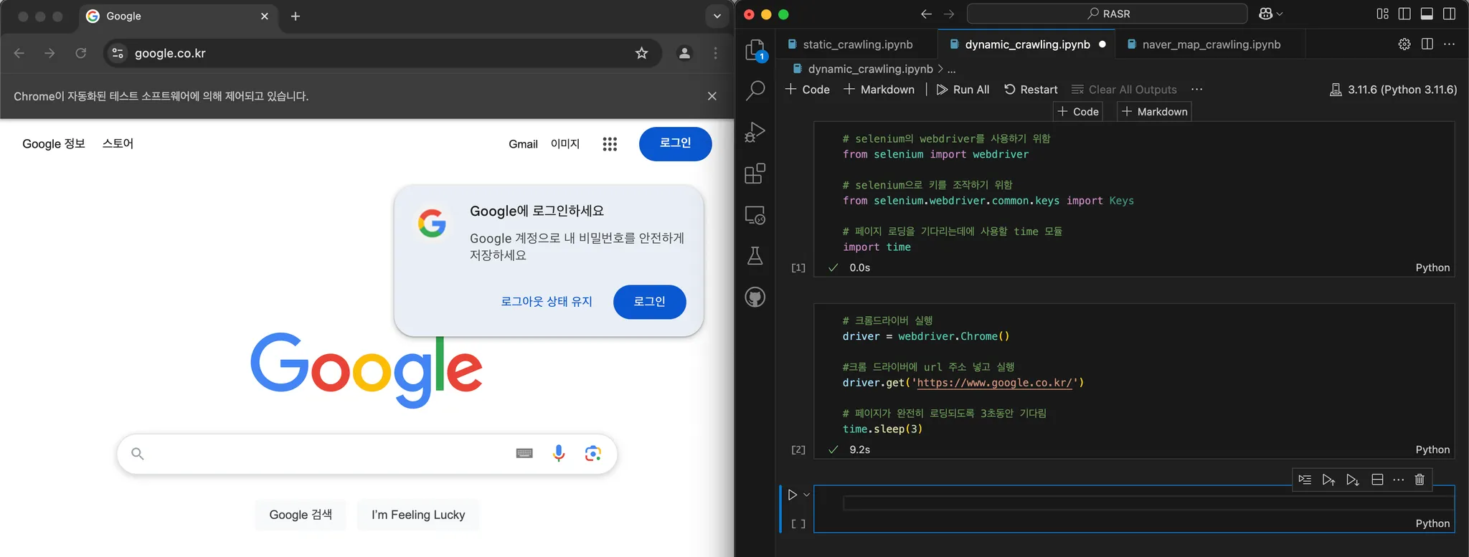Screen dimensions: 1469x557
Task: Open the Run and Debug view
Action: click(755, 132)
